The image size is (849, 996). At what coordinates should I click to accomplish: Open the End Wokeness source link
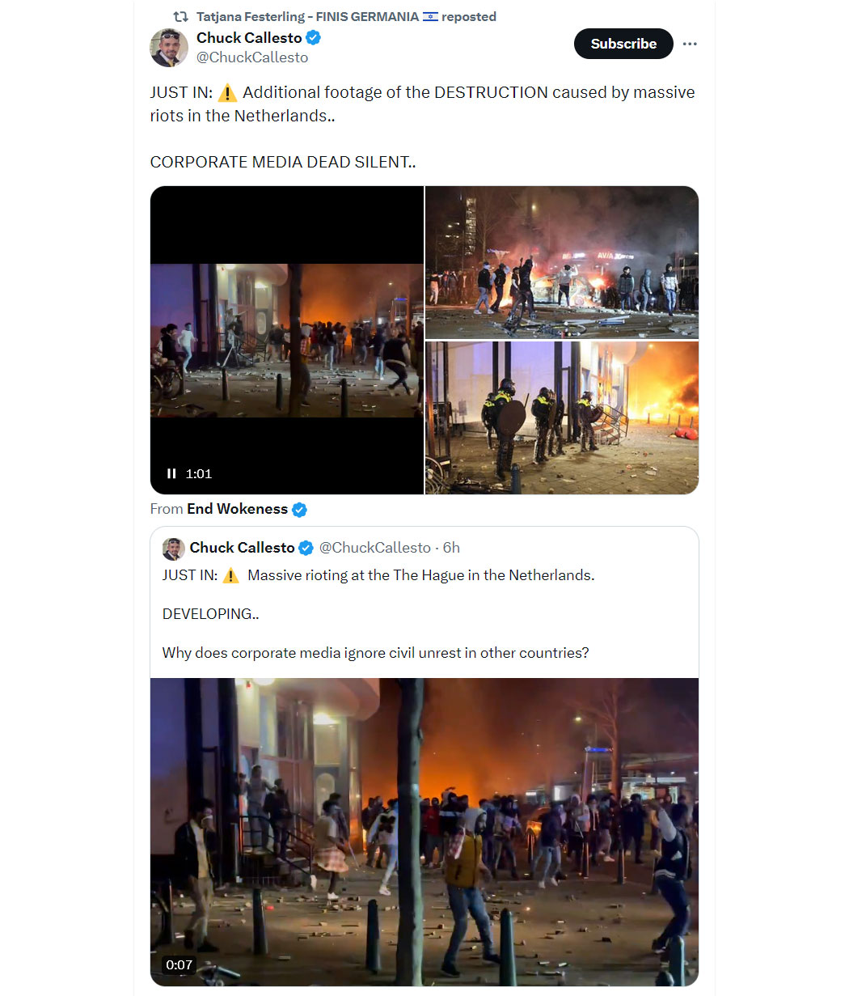click(x=237, y=509)
